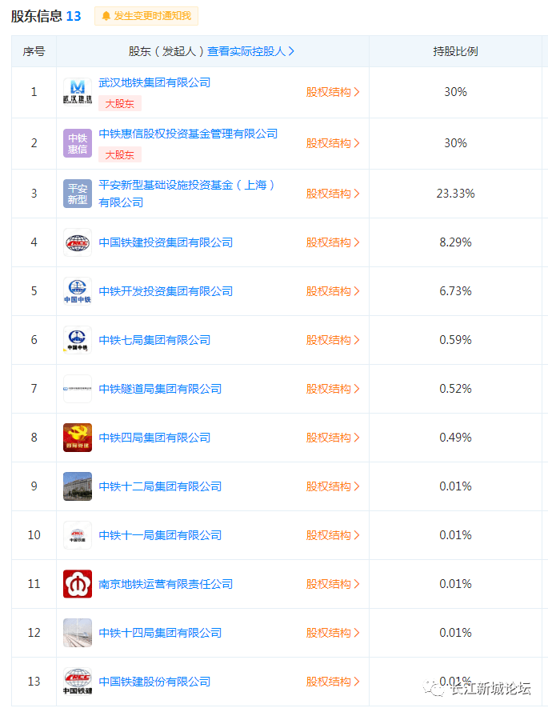Open 中国铁建股份有限公司 company link
548x712 pixels.
[x=154, y=682]
